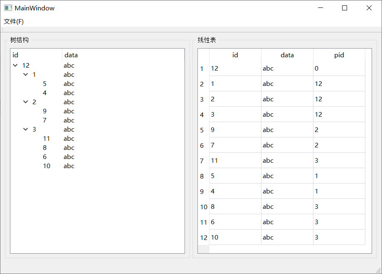Select table row header 3
The width and height of the screenshot is (382, 274).
pos(204,99)
